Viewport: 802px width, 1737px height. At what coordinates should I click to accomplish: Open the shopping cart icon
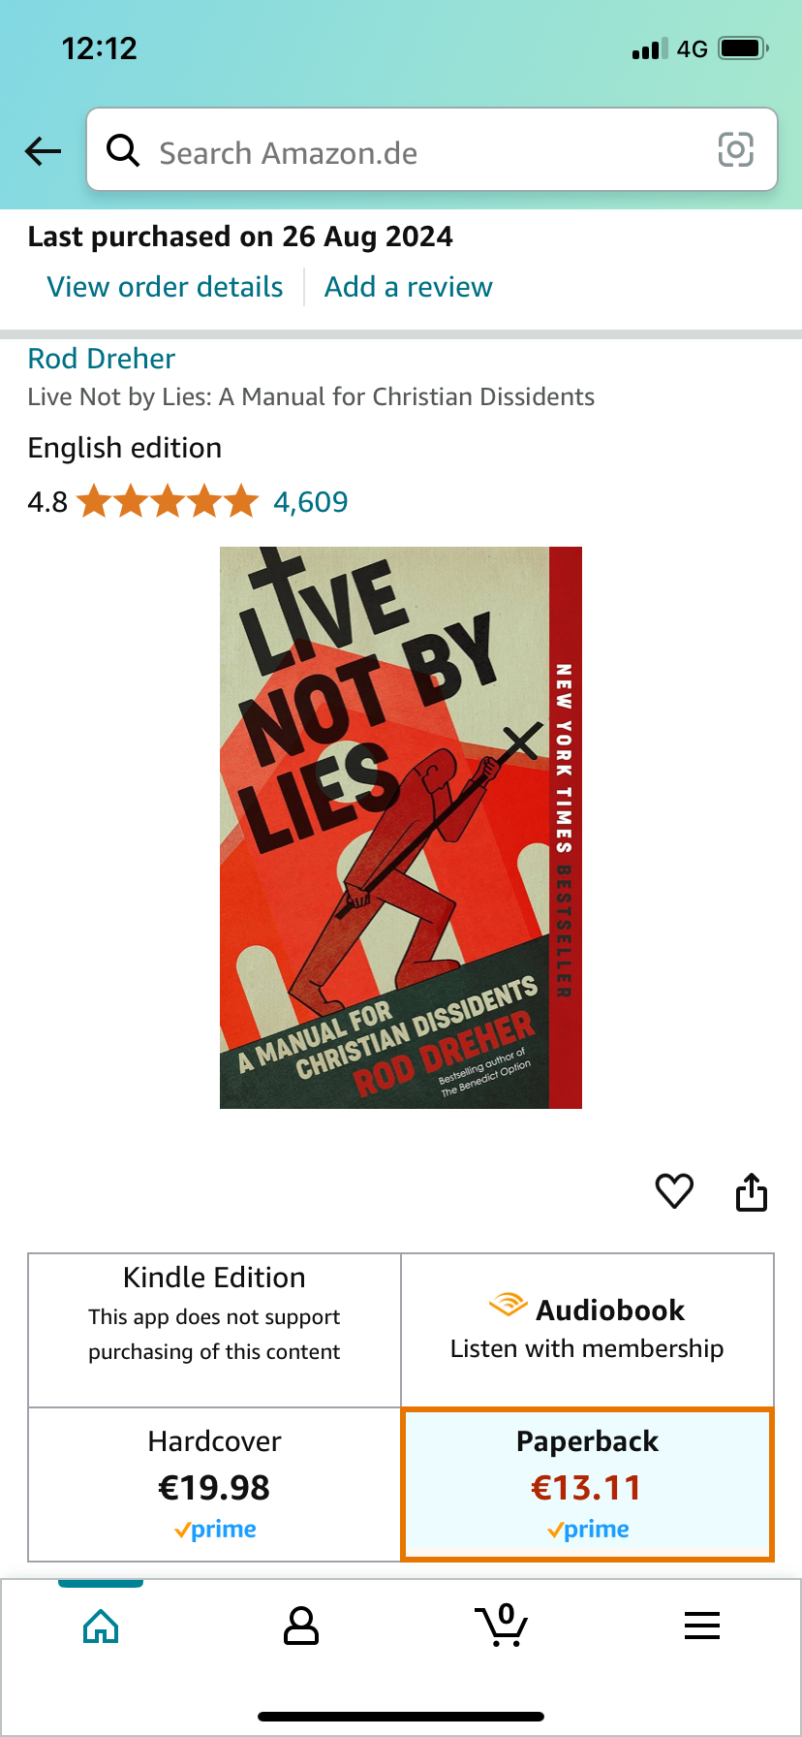tap(502, 1625)
